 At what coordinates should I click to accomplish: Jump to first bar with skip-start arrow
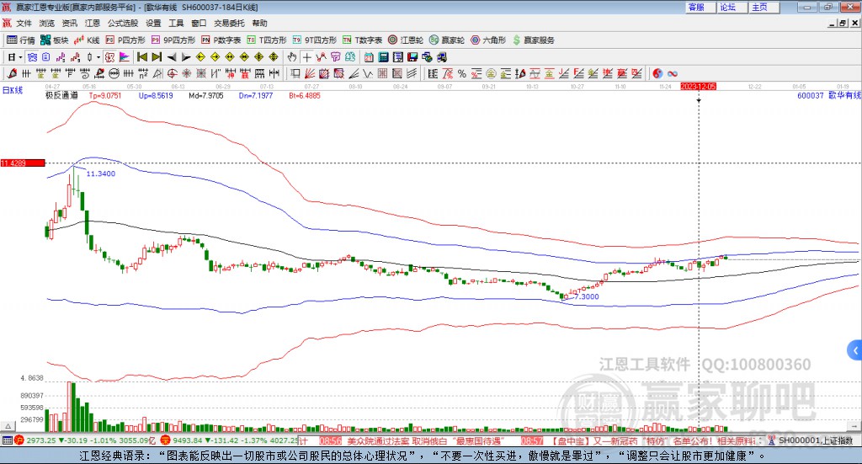142,57
